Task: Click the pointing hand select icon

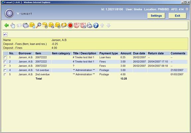Action: (13, 26)
